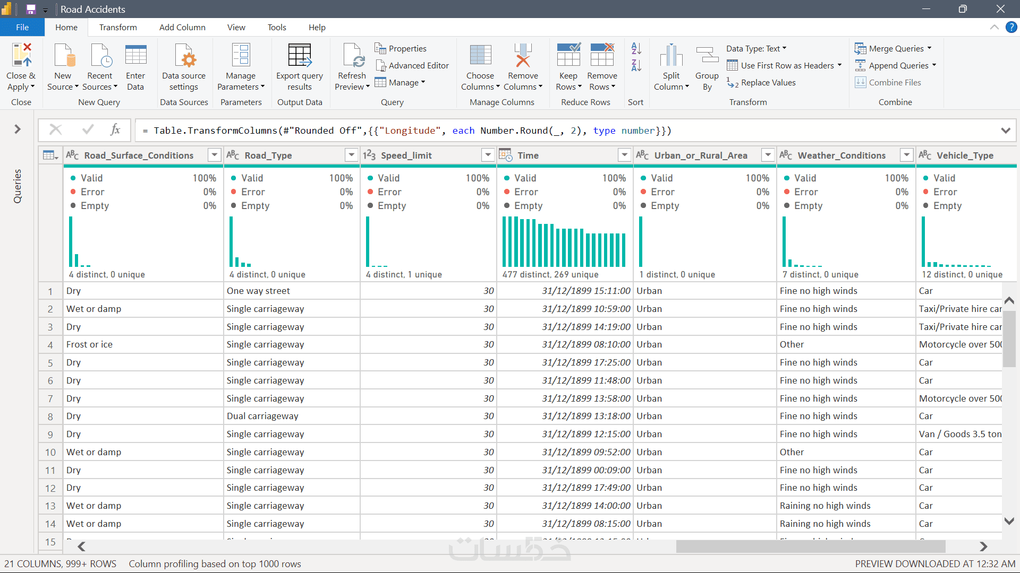This screenshot has height=573, width=1020.
Task: Click the horizontal scrollbar thumb
Action: (810, 546)
